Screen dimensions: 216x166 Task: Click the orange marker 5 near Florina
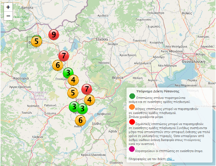[x=36, y=41]
